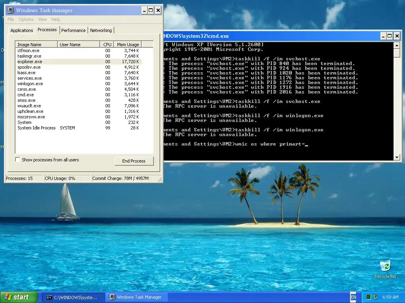Select the explorer.exe process row
Image resolution: width=405 pixels, height=303 pixels.
pos(79,62)
